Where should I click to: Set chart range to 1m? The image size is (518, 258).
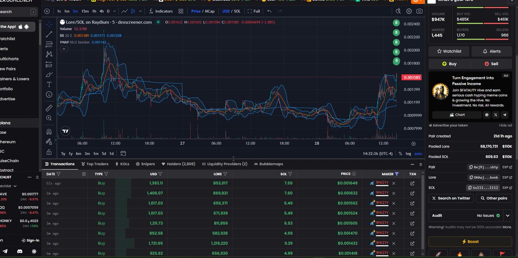coord(95,154)
